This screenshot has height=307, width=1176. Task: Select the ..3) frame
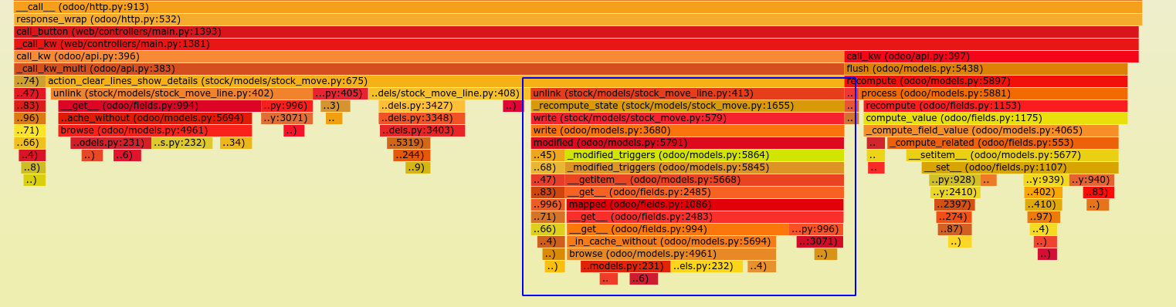(x=335, y=106)
